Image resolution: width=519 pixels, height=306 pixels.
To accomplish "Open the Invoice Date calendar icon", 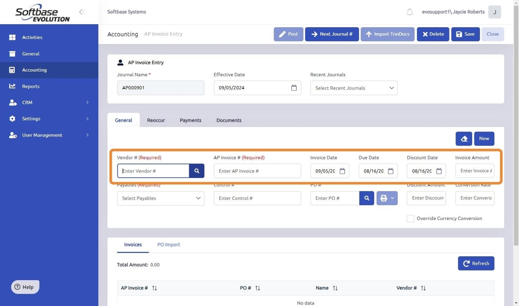I will pyautogui.click(x=342, y=171).
